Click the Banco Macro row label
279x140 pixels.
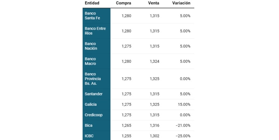pos(90,61)
